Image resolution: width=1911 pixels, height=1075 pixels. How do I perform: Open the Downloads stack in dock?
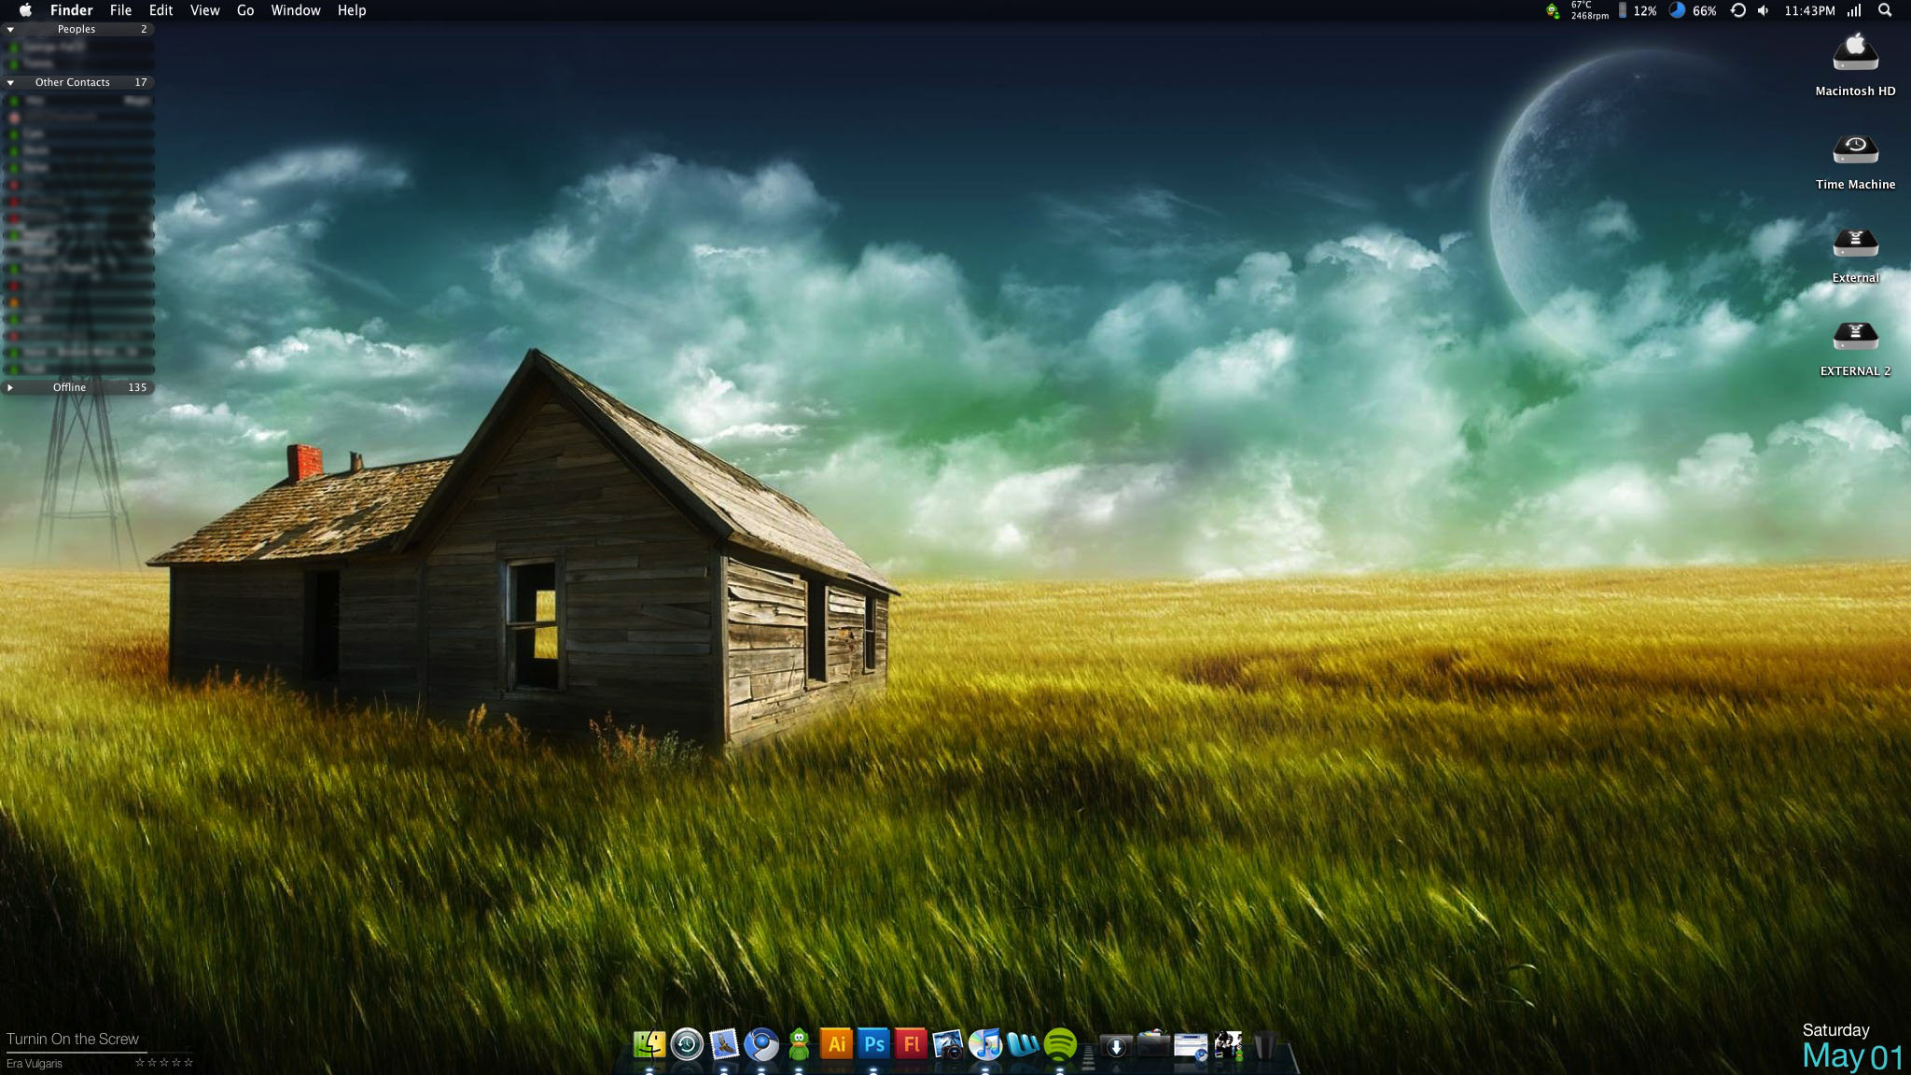(1116, 1046)
